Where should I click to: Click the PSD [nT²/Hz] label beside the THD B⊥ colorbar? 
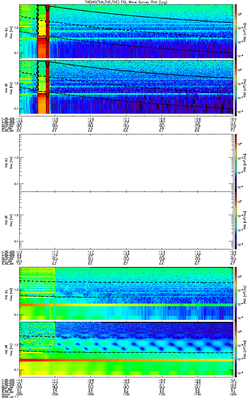[245, 162]
